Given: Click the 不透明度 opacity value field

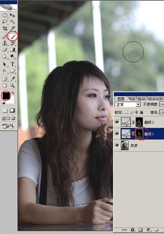Looking at the screenshot, I should [162, 105].
